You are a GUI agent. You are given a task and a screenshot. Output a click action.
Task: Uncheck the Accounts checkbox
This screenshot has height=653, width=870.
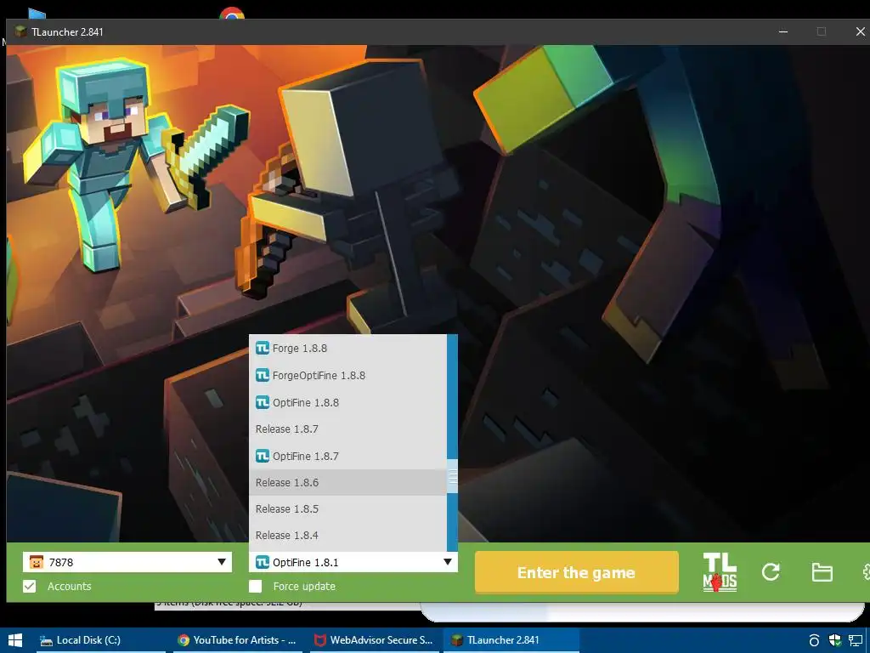point(30,587)
